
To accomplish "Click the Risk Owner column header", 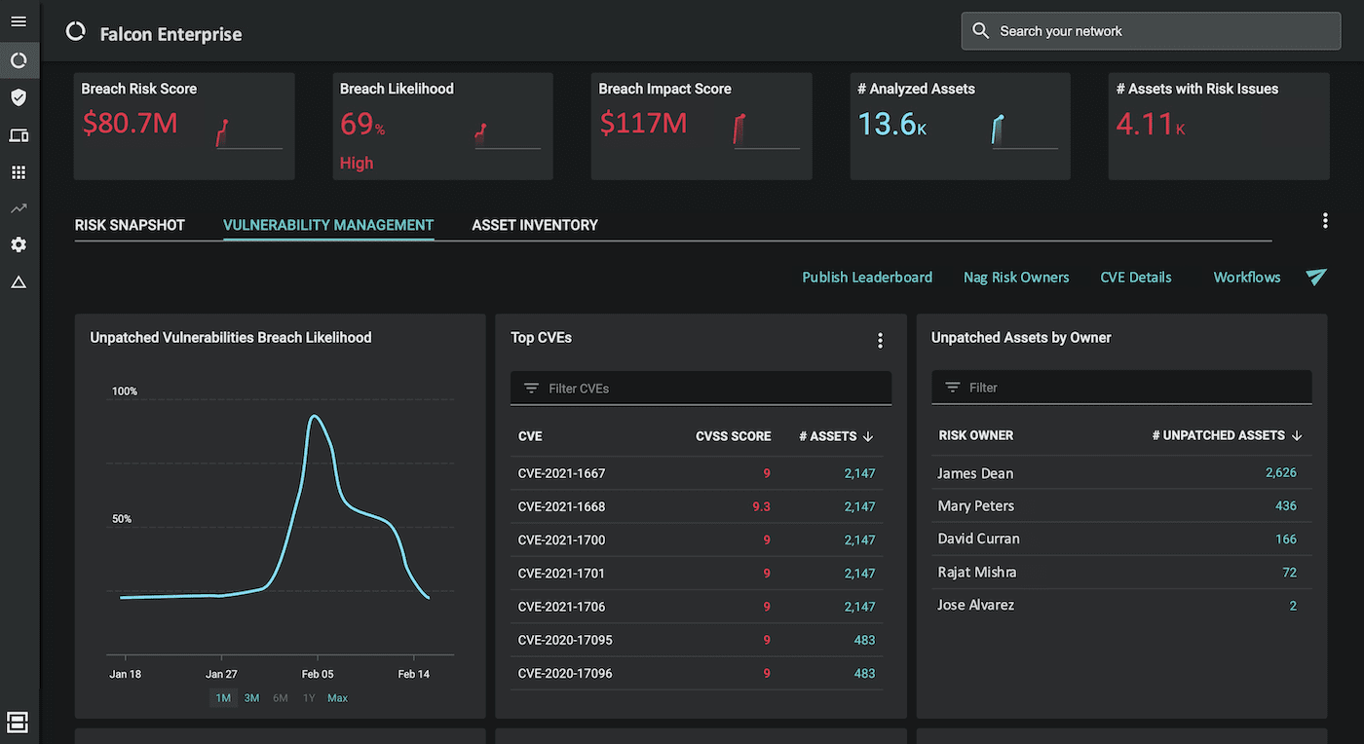I will click(x=975, y=435).
